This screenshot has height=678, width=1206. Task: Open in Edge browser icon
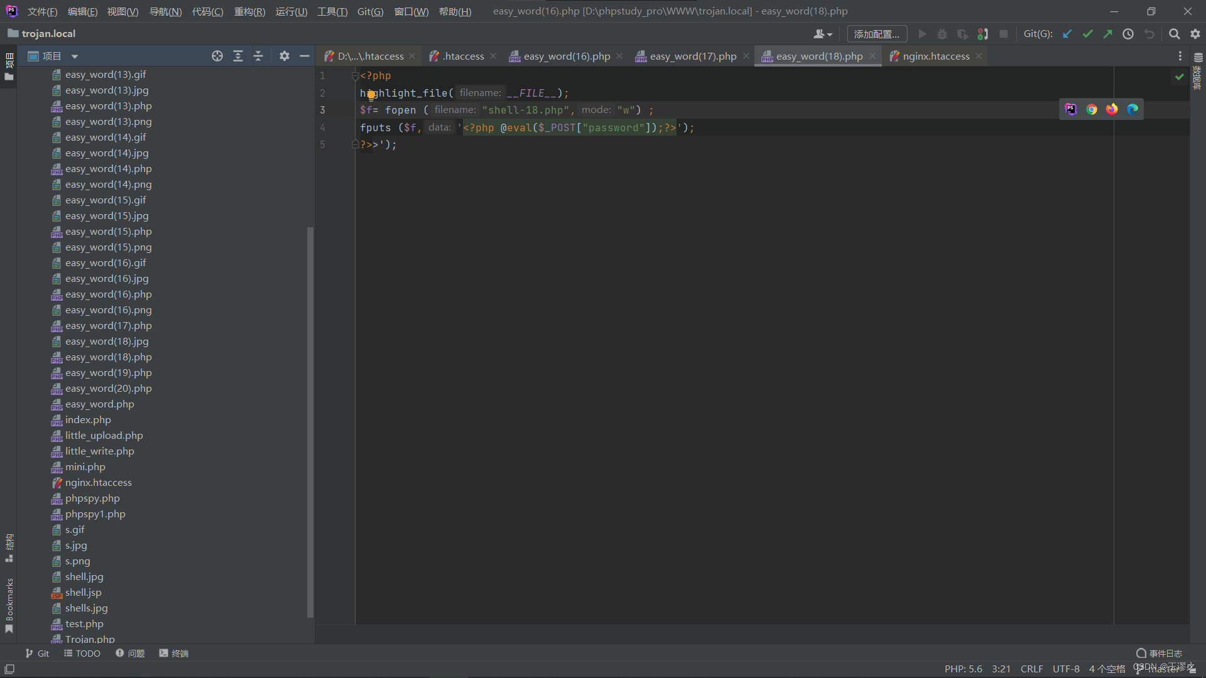point(1133,109)
